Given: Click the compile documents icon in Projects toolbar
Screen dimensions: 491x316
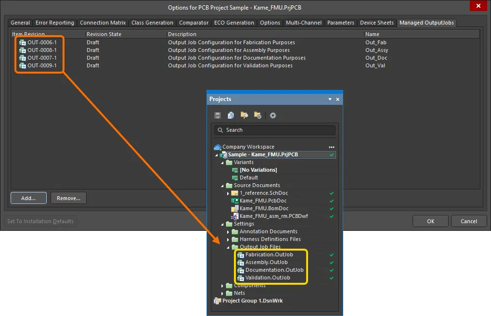Looking at the screenshot, I should (231, 115).
